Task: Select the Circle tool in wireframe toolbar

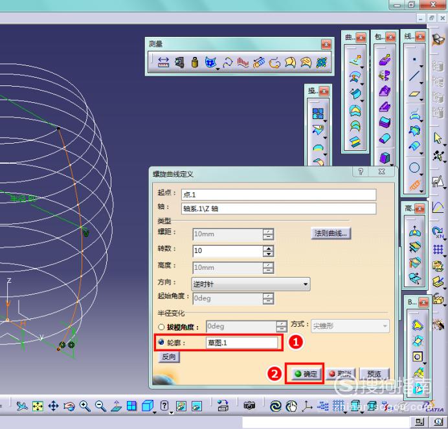Action: click(414, 168)
